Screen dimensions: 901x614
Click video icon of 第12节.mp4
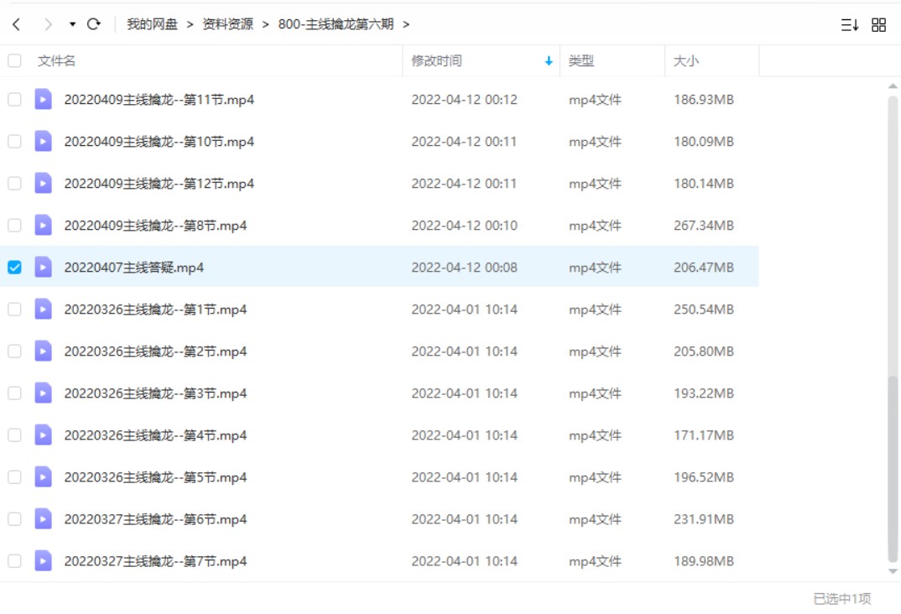43,183
